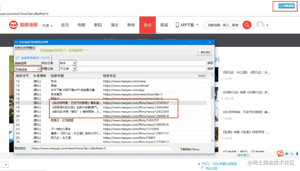
Task: Expand the APP下载 dropdown
Action: [187, 25]
